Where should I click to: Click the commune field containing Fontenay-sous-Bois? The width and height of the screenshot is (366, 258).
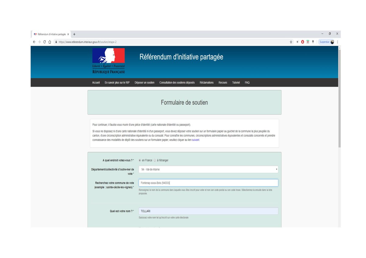(x=208, y=183)
